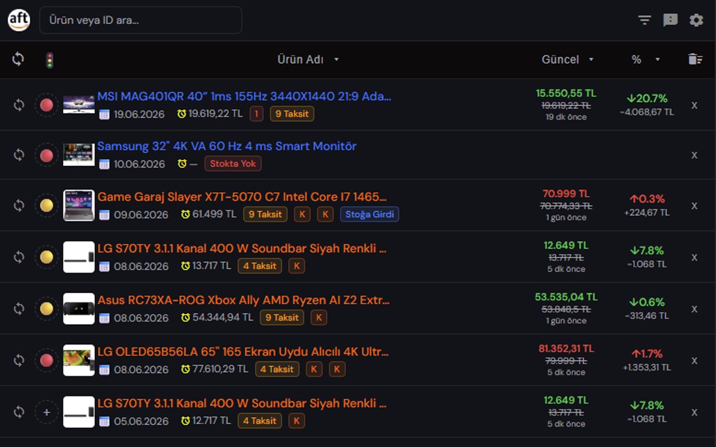This screenshot has height=447, width=716.
Task: Open the LG OLED65B56LA 65" TV link
Action: (x=243, y=352)
